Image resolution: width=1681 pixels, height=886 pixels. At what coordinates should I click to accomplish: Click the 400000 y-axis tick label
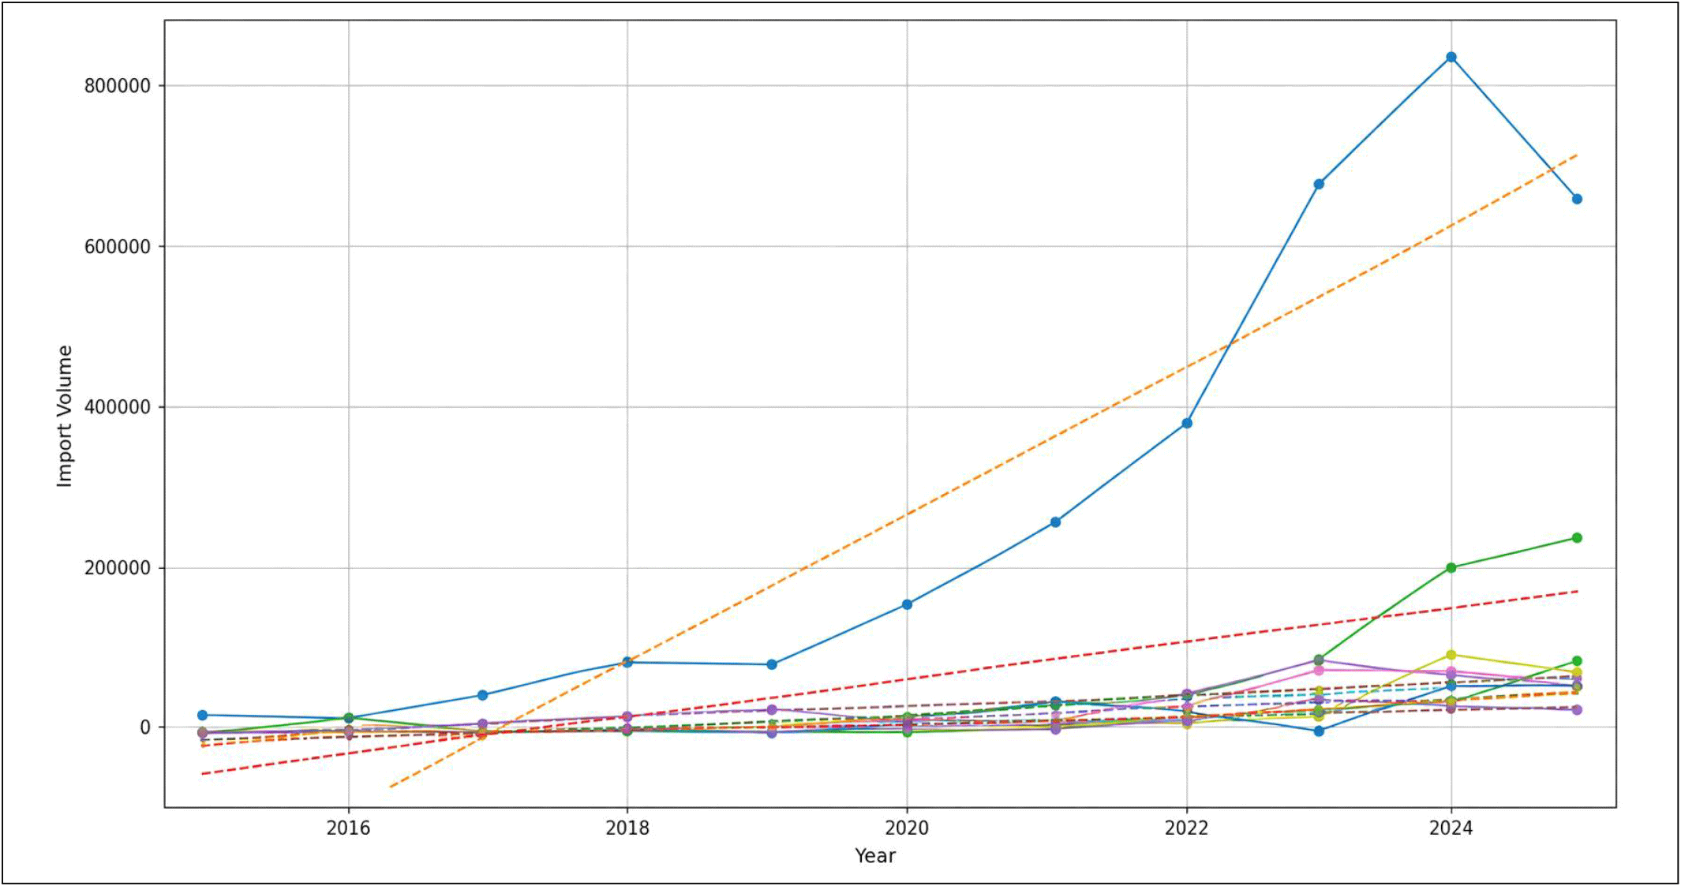click(118, 407)
